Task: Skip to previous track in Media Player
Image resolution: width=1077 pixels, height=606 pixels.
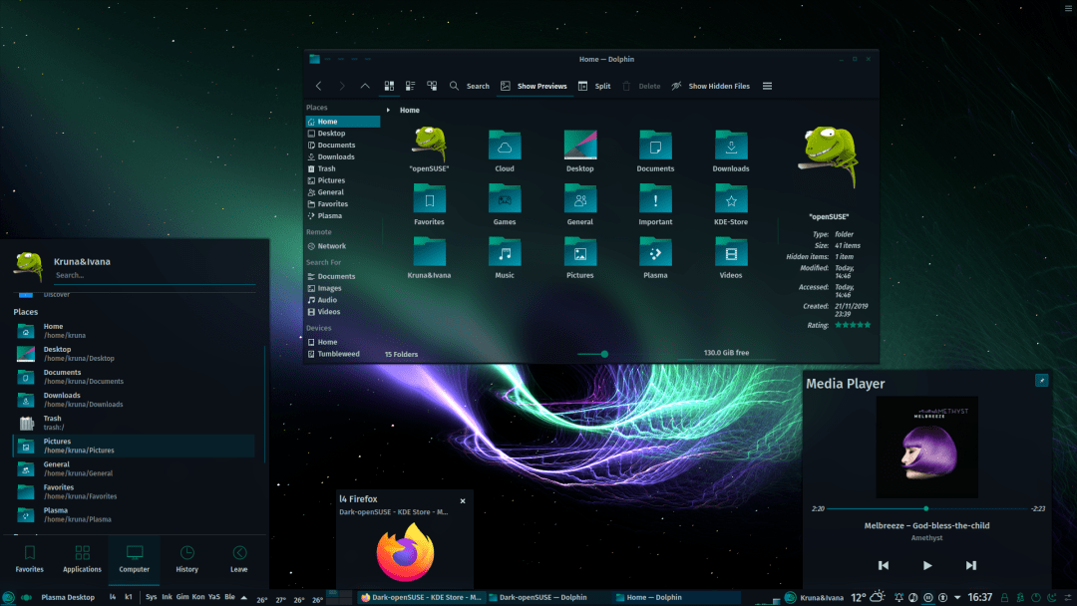Action: 884,565
